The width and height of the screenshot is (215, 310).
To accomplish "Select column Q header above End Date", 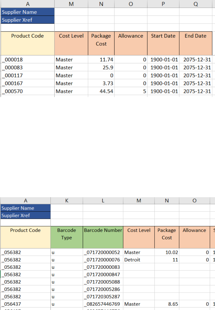I will [196, 4].
